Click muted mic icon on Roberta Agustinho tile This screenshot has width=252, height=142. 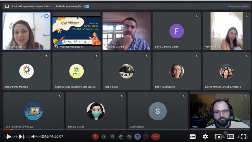(x=196, y=56)
